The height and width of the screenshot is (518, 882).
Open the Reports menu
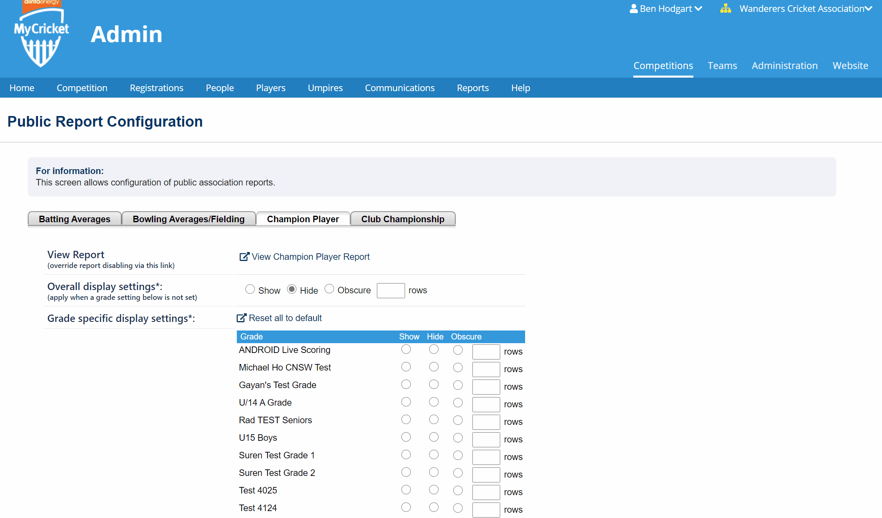click(x=473, y=88)
